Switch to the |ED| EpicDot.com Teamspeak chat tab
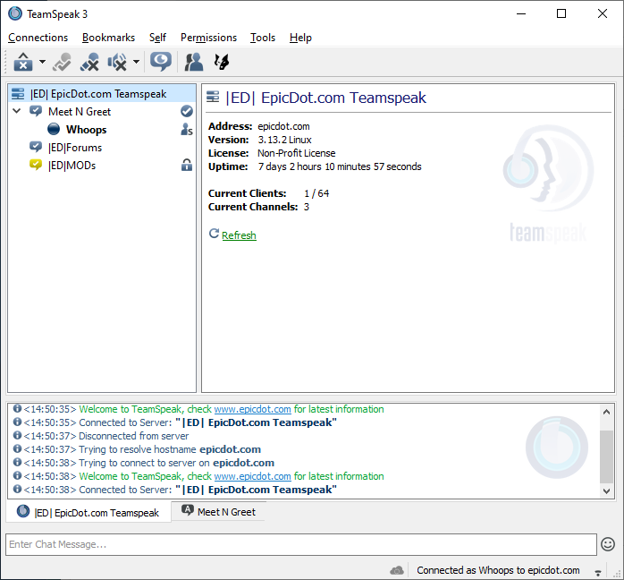The image size is (624, 580). coord(89,512)
